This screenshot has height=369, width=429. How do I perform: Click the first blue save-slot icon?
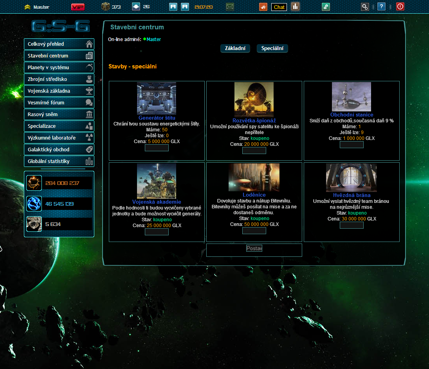(x=173, y=7)
